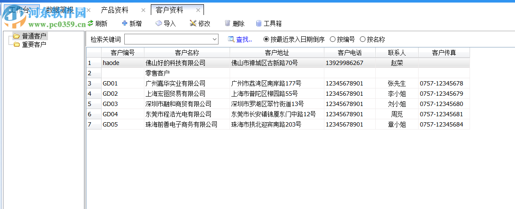Select customer 佛山好的科技有限公司
This screenshot has height=209, width=515.
click(175, 63)
